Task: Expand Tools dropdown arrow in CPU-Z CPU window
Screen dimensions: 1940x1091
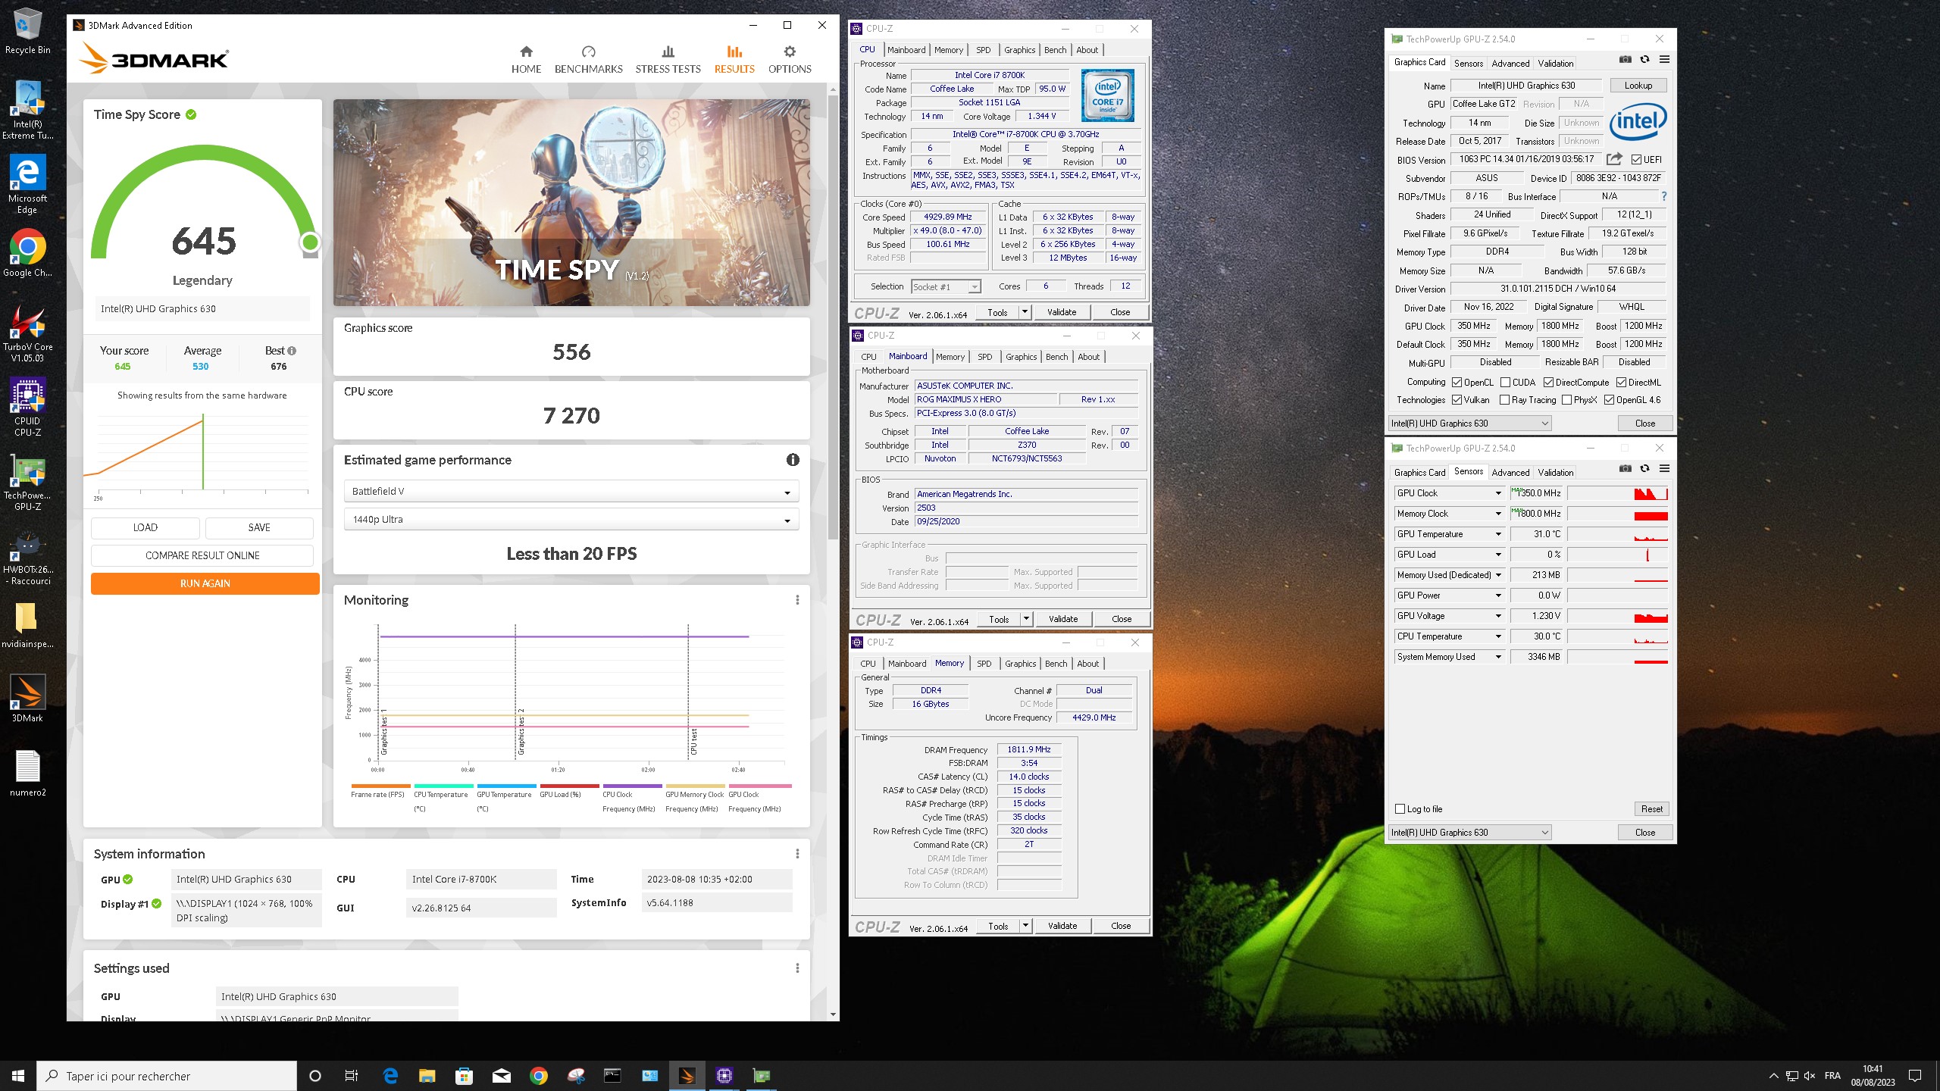Action: [x=1025, y=312]
